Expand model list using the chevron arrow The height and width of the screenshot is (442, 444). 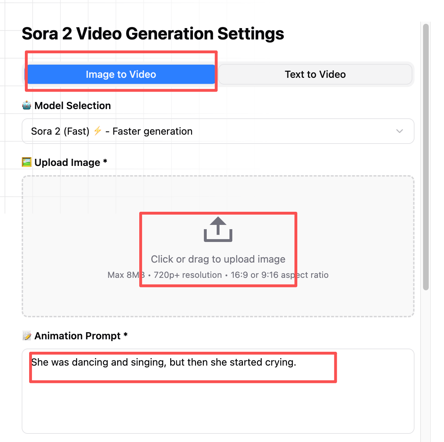[400, 131]
